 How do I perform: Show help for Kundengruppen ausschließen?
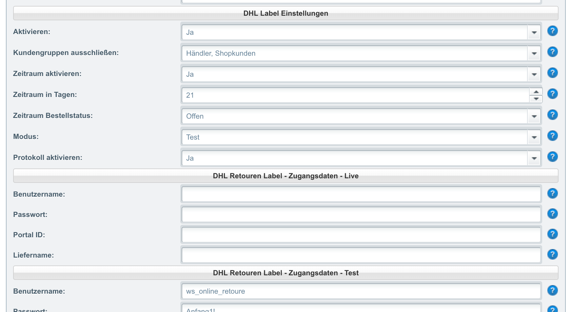point(552,52)
